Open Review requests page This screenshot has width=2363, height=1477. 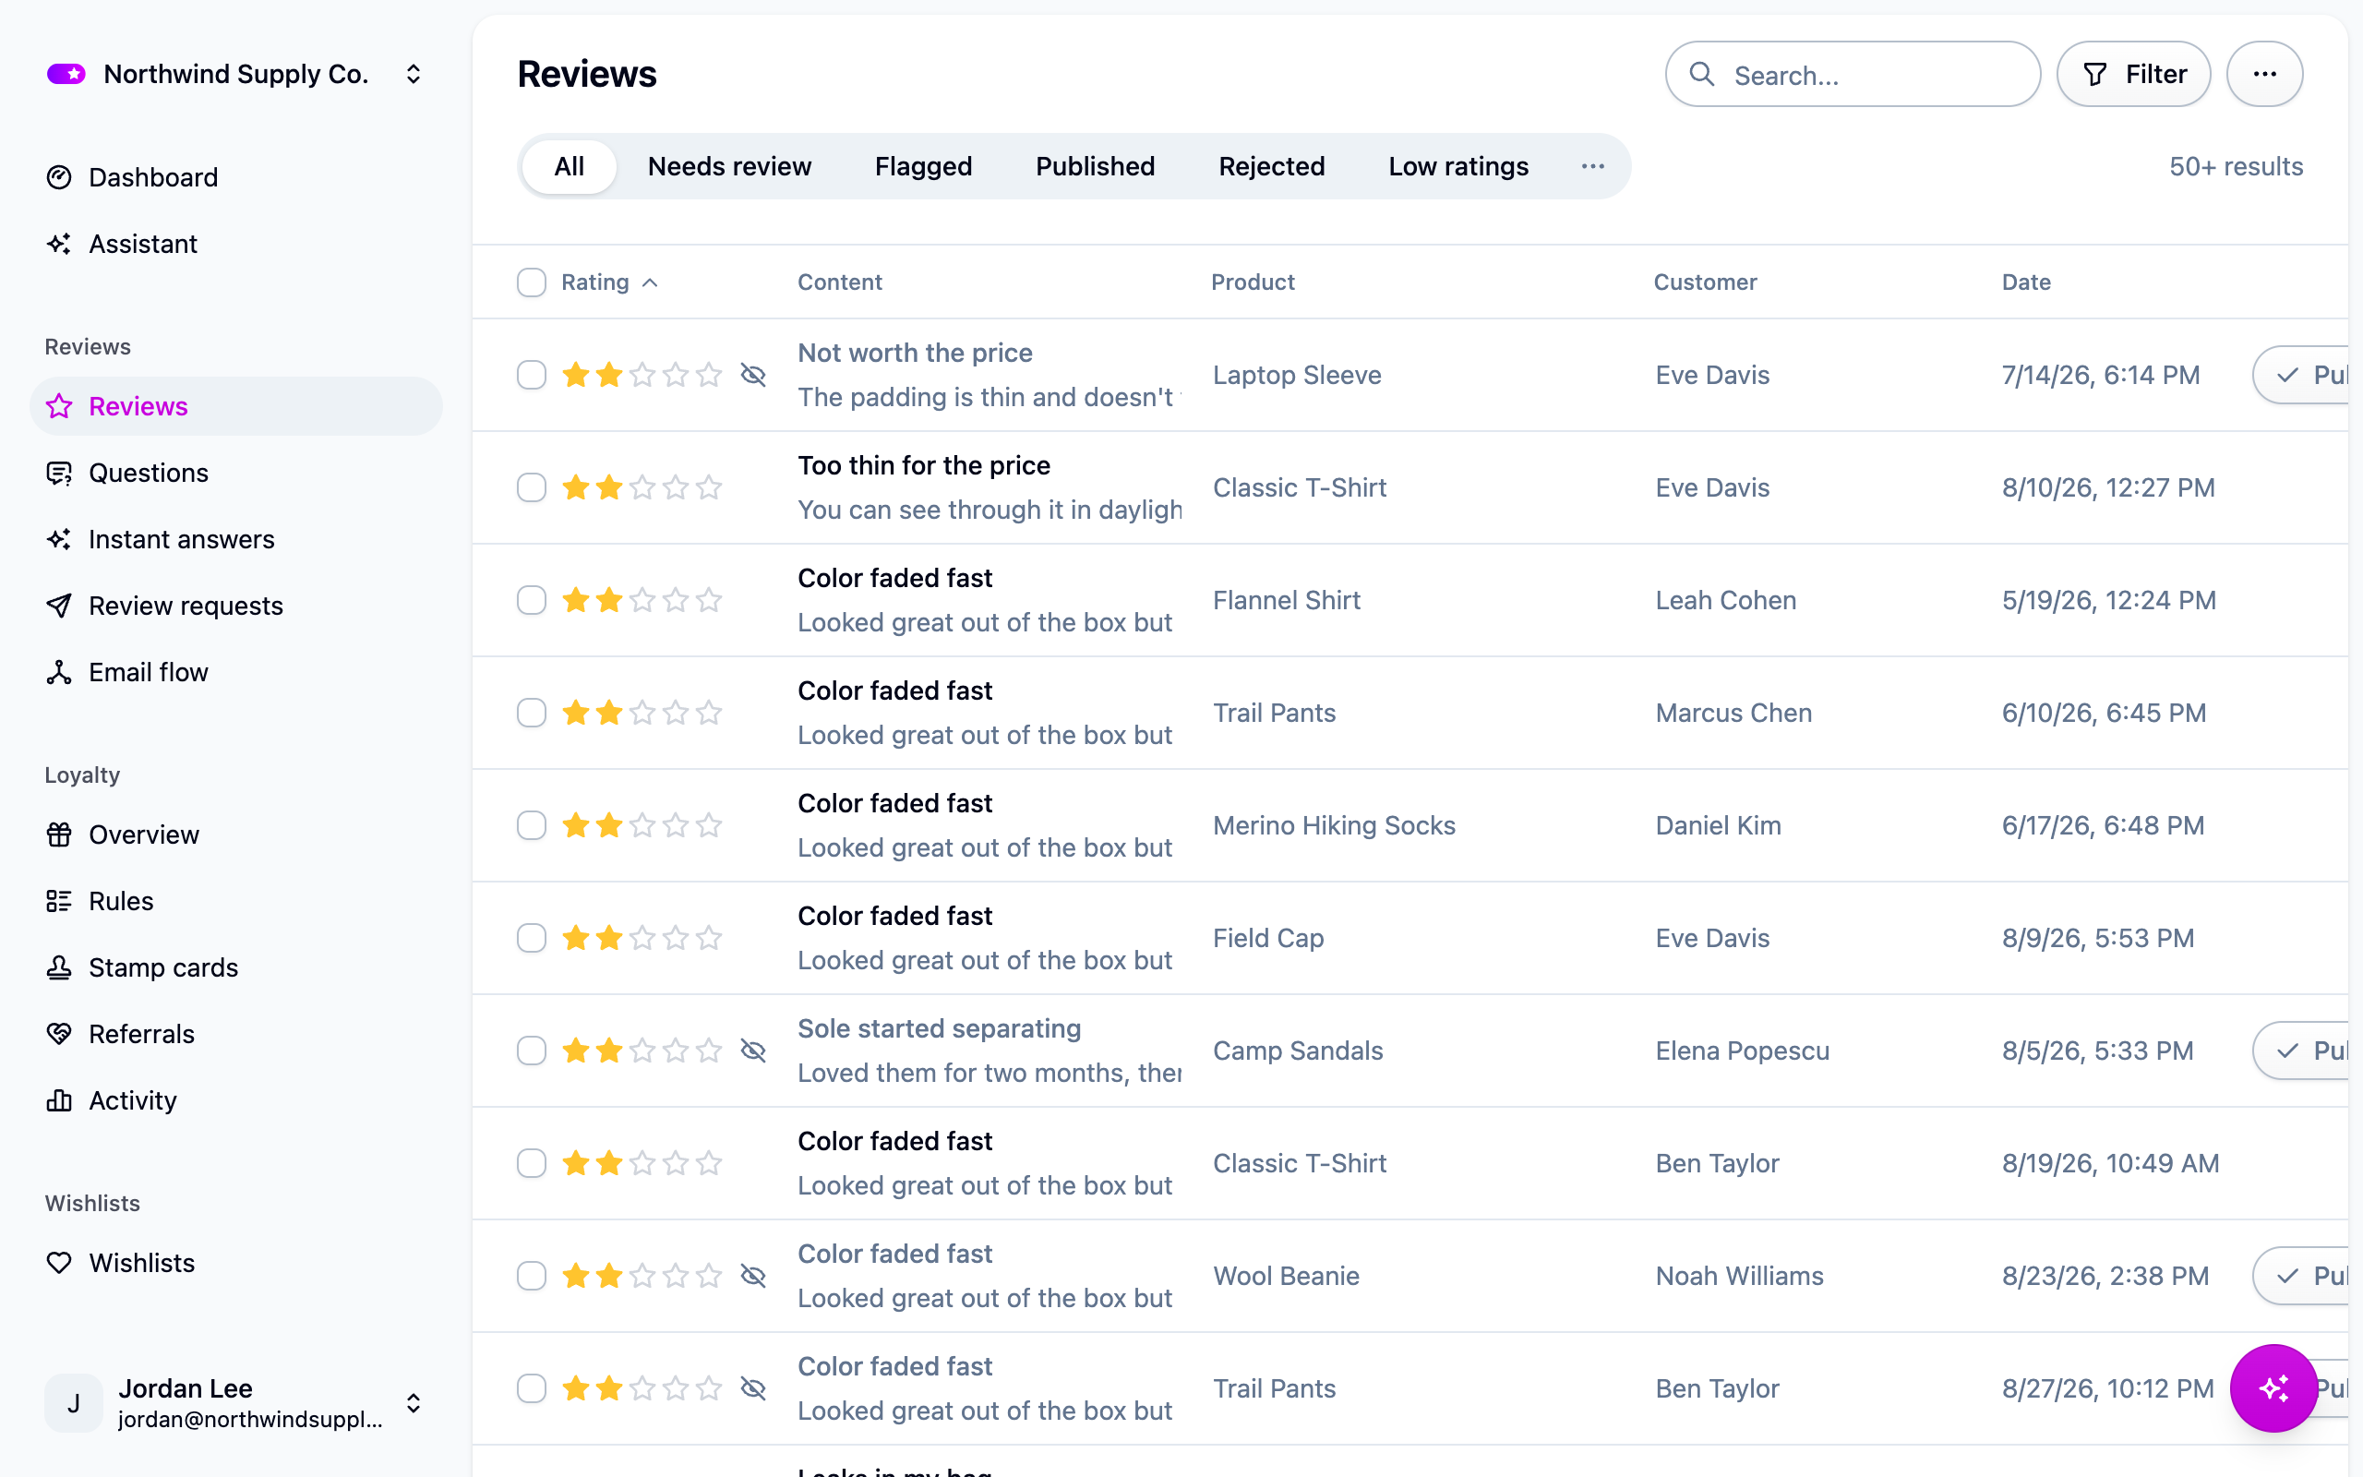pos(235,606)
